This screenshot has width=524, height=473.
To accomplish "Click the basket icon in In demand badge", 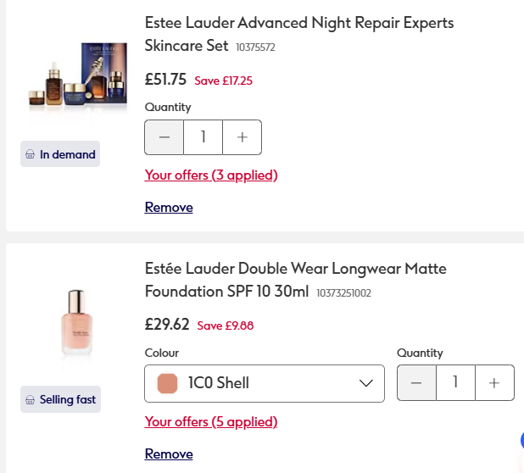I will click(x=31, y=154).
